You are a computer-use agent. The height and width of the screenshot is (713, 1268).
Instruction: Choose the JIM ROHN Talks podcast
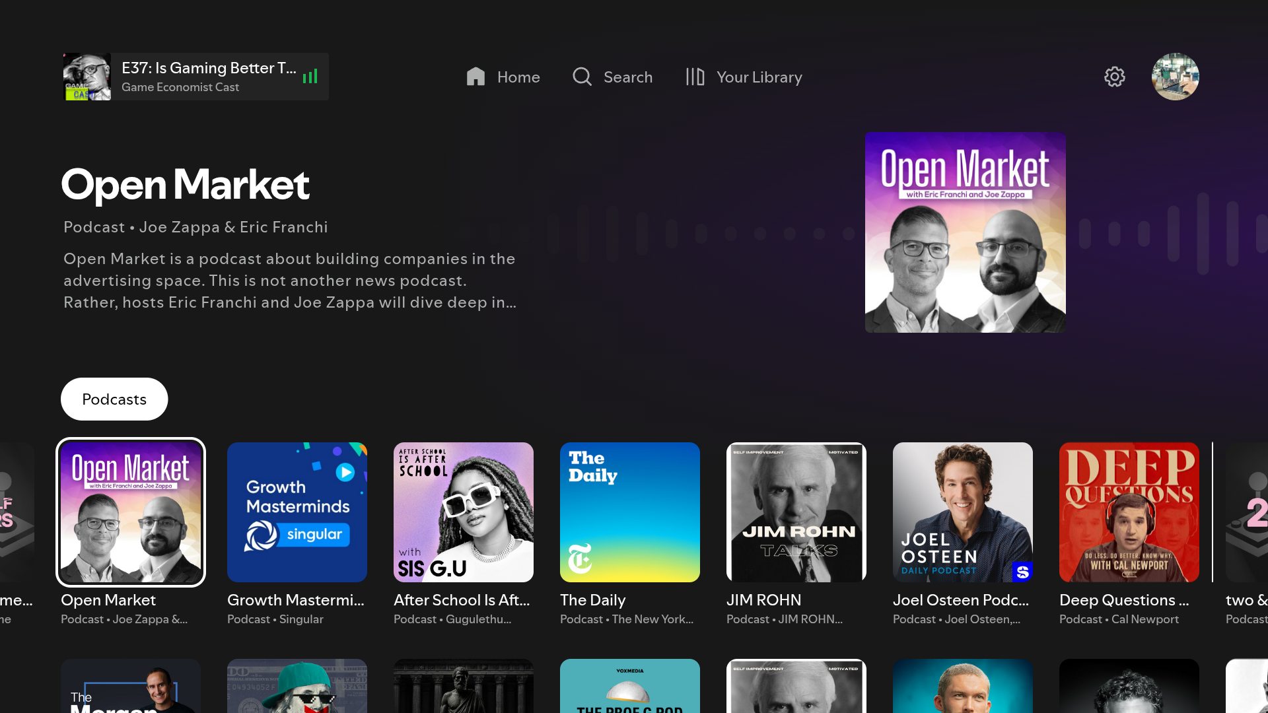point(796,512)
